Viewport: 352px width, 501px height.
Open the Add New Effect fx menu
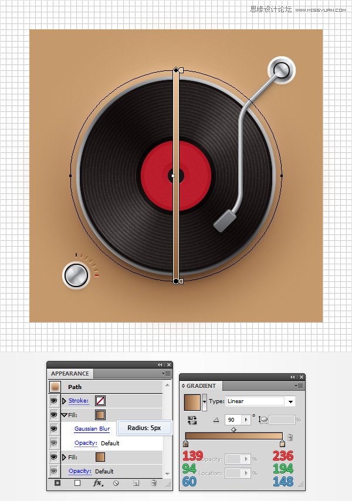point(98,483)
